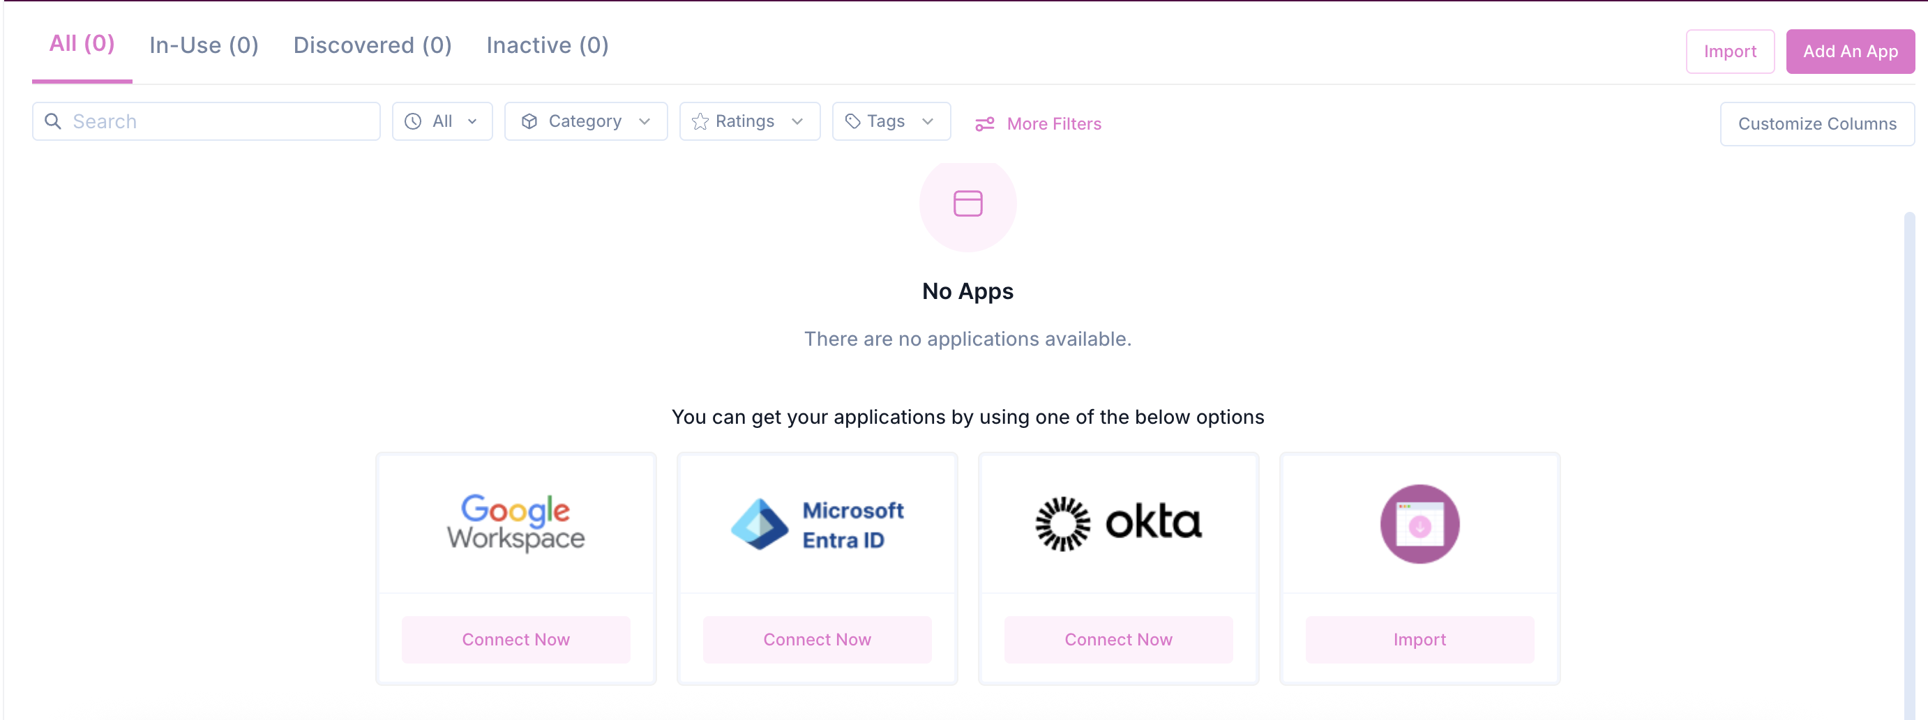The width and height of the screenshot is (1928, 720).
Task: Click the Okta logo
Action: 1118,523
